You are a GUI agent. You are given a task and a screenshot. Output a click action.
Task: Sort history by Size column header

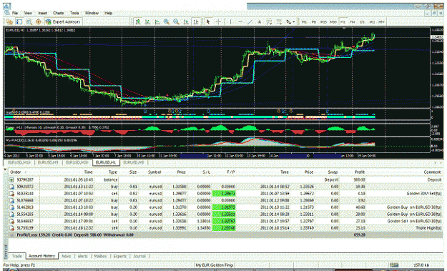133,172
